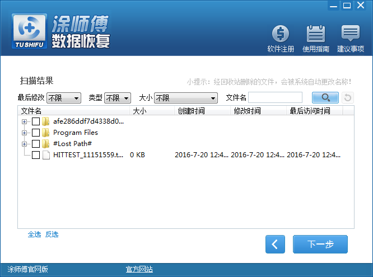This screenshot has height=277, width=373.
Task: Expand the #Lost Path# tree node
Action: point(24,144)
